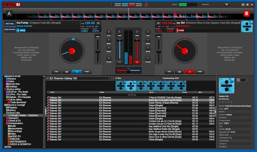Click pause/stutter button on deck A

click(x=67, y=72)
